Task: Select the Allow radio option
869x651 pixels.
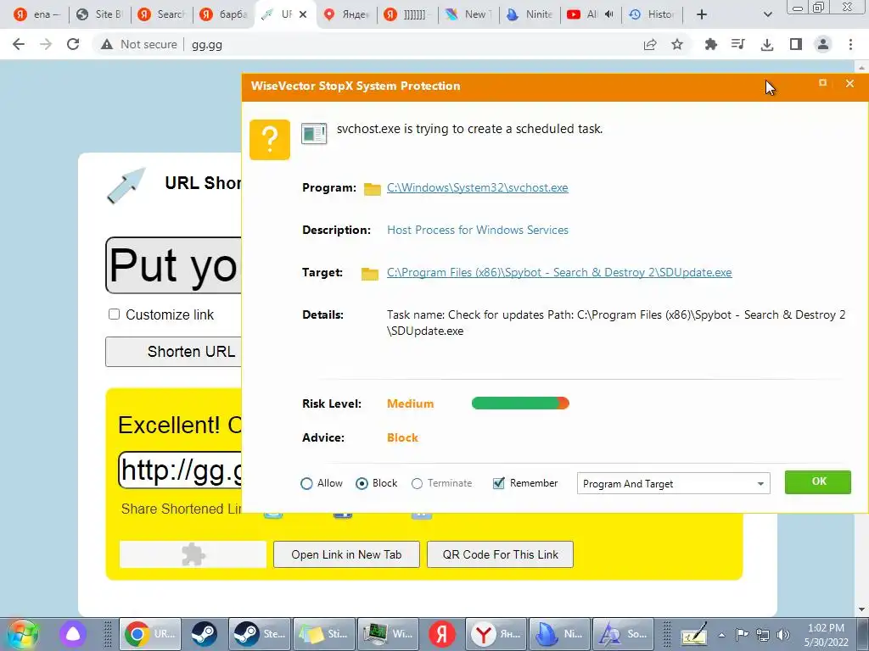Action: click(x=306, y=484)
